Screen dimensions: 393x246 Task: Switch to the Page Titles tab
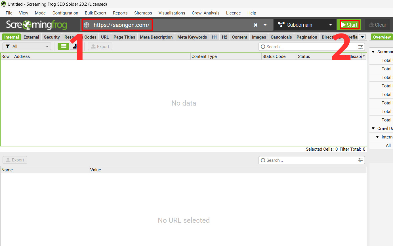(124, 37)
